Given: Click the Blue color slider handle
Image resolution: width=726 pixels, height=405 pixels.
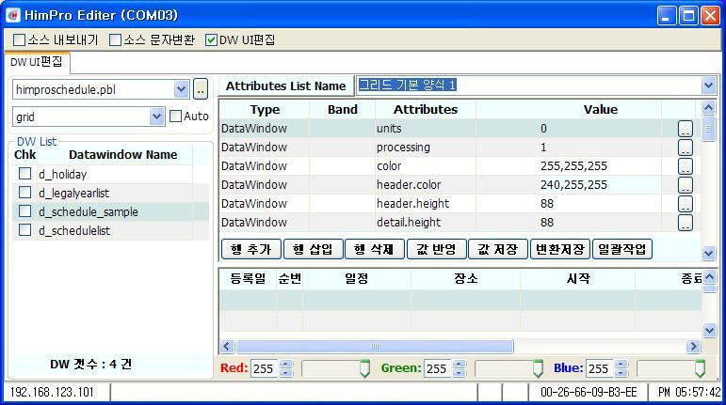Looking at the screenshot, I should tap(700, 368).
